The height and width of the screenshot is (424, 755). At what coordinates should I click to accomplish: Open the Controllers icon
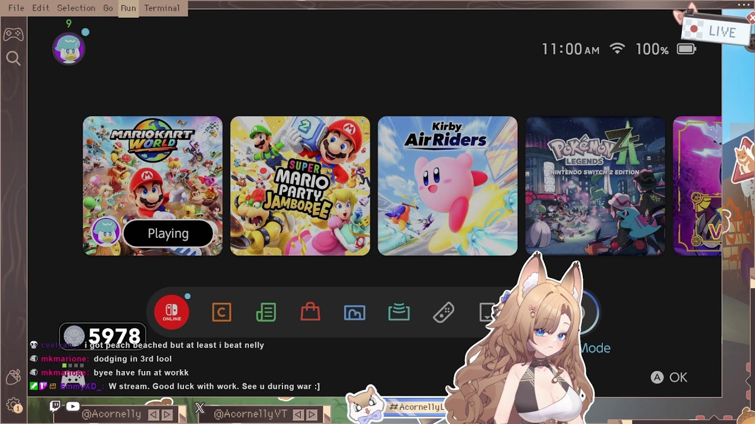(x=444, y=312)
